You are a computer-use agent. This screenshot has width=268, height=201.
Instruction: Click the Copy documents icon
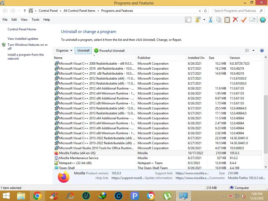(x=219, y=20)
